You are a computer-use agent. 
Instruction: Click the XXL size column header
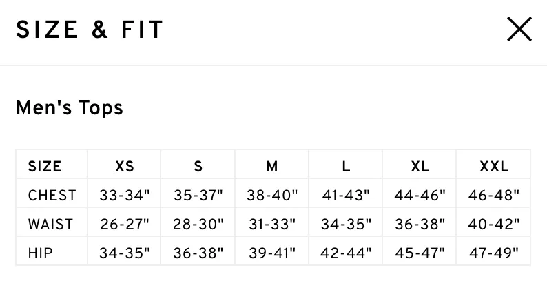494,167
